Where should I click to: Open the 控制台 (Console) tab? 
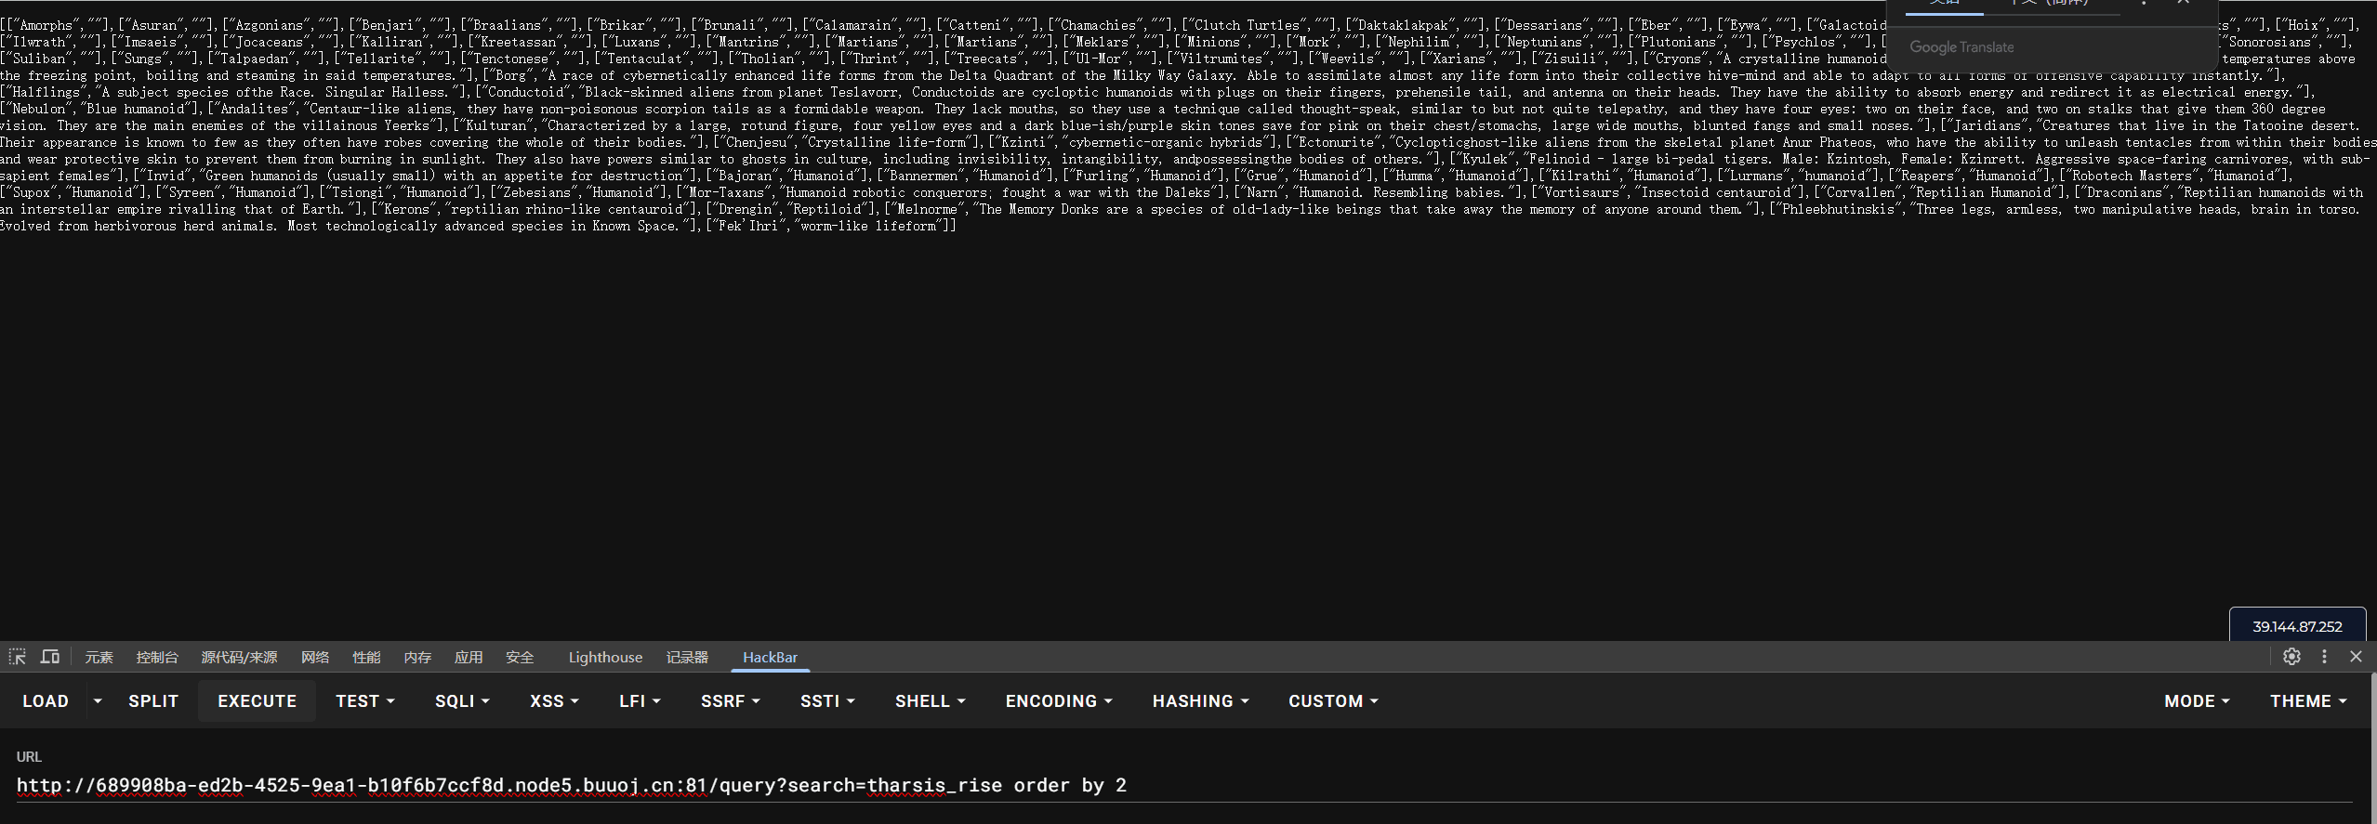(x=157, y=657)
